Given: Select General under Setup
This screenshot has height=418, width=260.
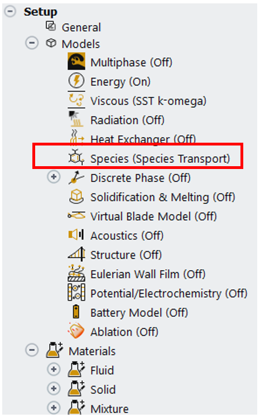Looking at the screenshot, I should (81, 27).
